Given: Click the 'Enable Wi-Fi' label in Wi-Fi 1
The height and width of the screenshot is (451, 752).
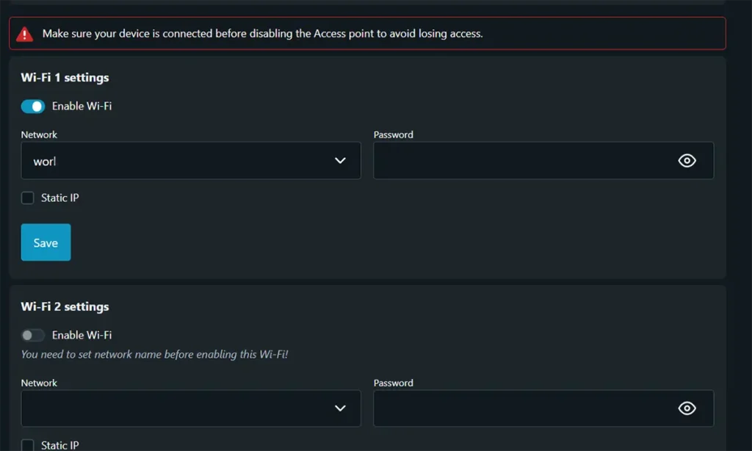Looking at the screenshot, I should point(82,107).
